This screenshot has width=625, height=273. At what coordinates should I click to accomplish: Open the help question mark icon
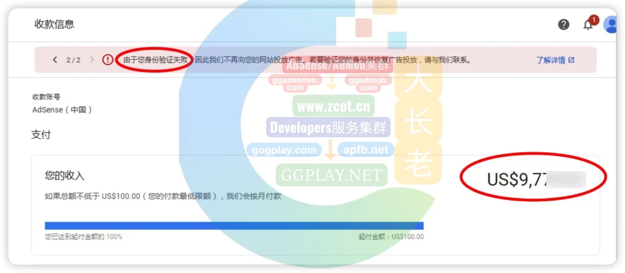click(563, 24)
